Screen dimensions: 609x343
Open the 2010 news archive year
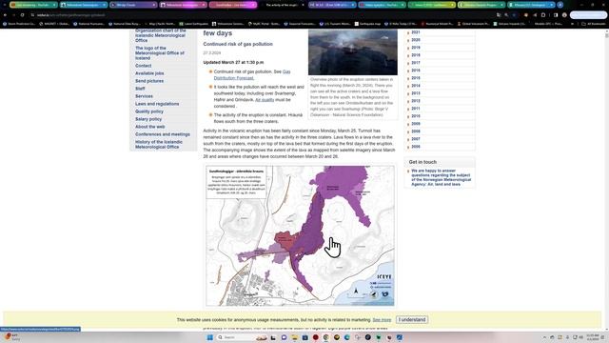[x=416, y=116]
